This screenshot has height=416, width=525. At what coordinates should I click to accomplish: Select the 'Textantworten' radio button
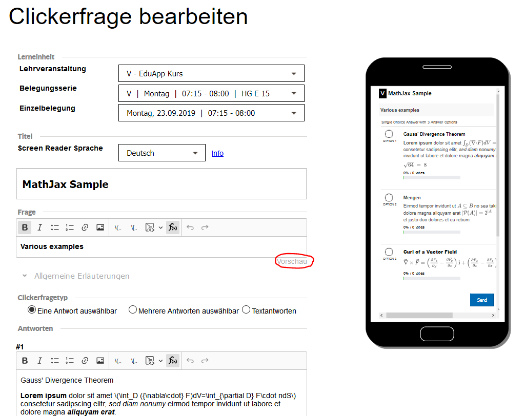coord(246,310)
